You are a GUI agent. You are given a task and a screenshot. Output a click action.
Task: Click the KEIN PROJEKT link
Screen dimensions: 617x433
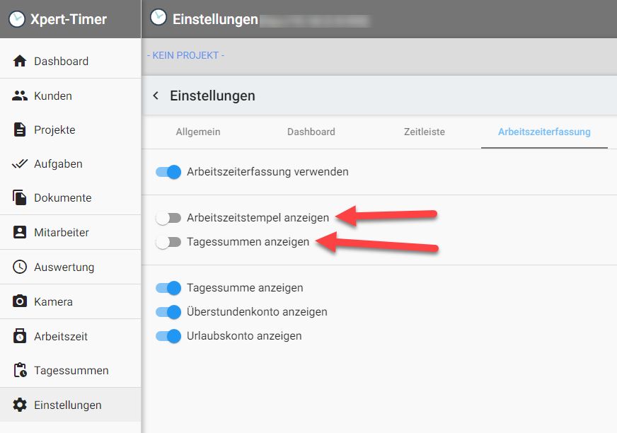[x=186, y=54]
